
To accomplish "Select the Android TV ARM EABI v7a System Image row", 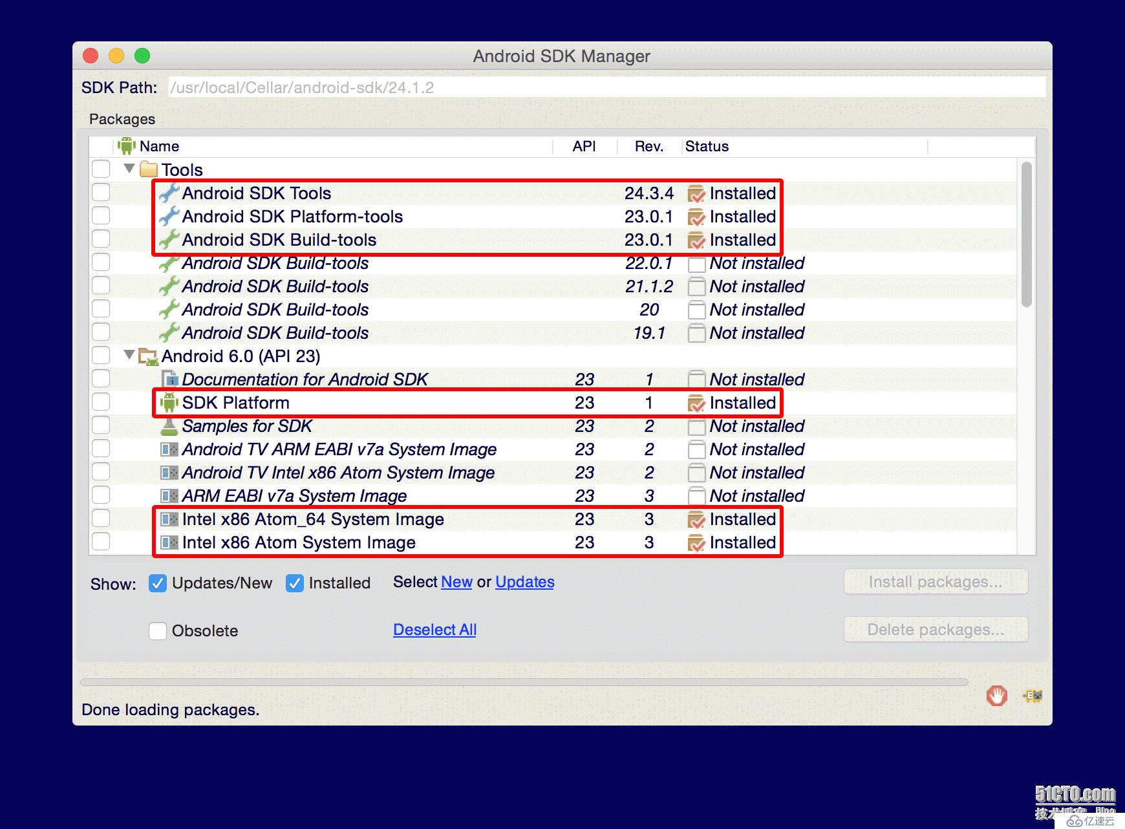I will [x=553, y=449].
